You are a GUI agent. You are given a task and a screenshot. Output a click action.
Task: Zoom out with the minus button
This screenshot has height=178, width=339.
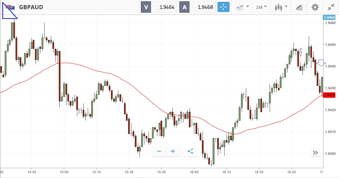[x=159, y=151]
